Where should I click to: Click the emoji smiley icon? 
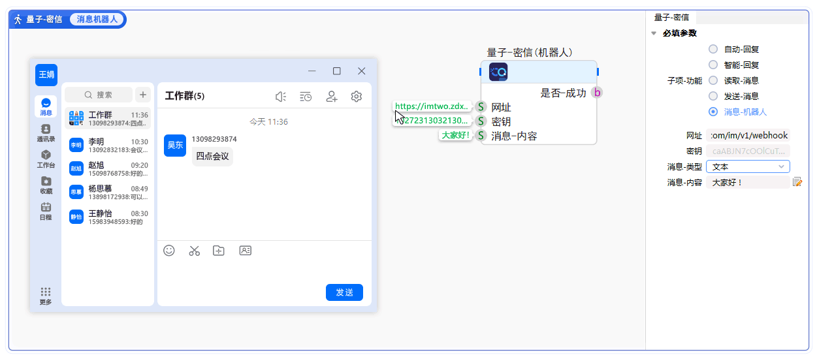169,251
